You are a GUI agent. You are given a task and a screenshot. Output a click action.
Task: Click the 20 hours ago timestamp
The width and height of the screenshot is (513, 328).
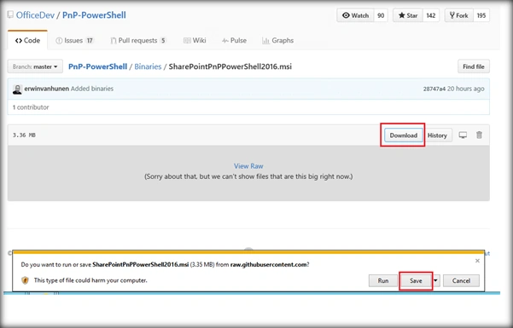coord(465,89)
